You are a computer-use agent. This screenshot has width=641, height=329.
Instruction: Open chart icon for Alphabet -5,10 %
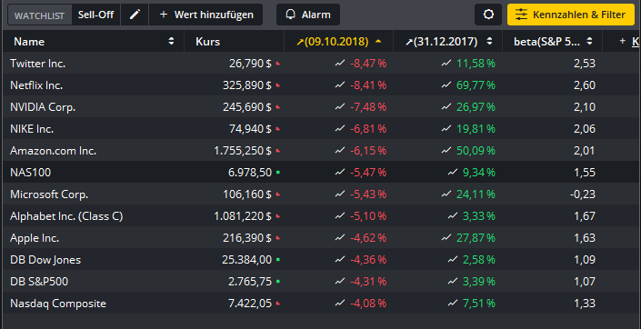pyautogui.click(x=340, y=216)
